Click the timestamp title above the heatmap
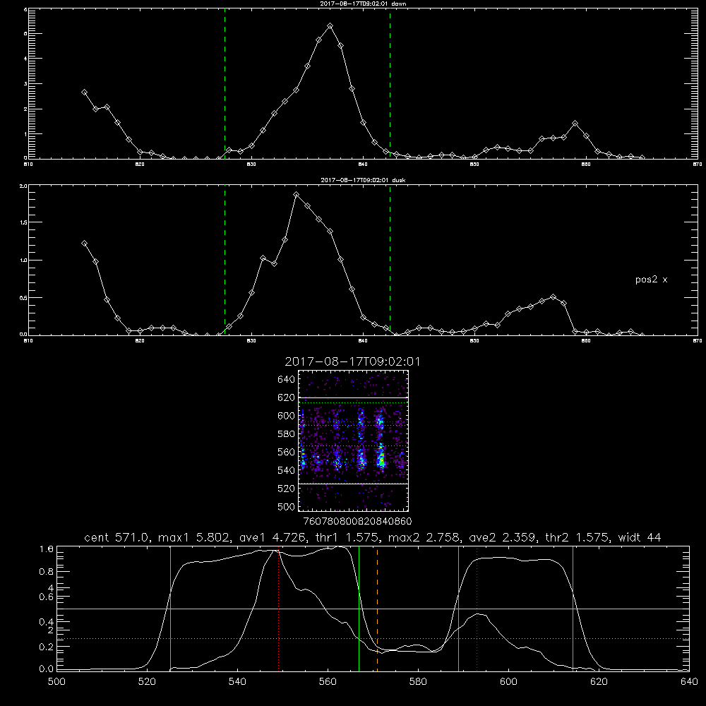The height and width of the screenshot is (706, 706). coord(352,361)
